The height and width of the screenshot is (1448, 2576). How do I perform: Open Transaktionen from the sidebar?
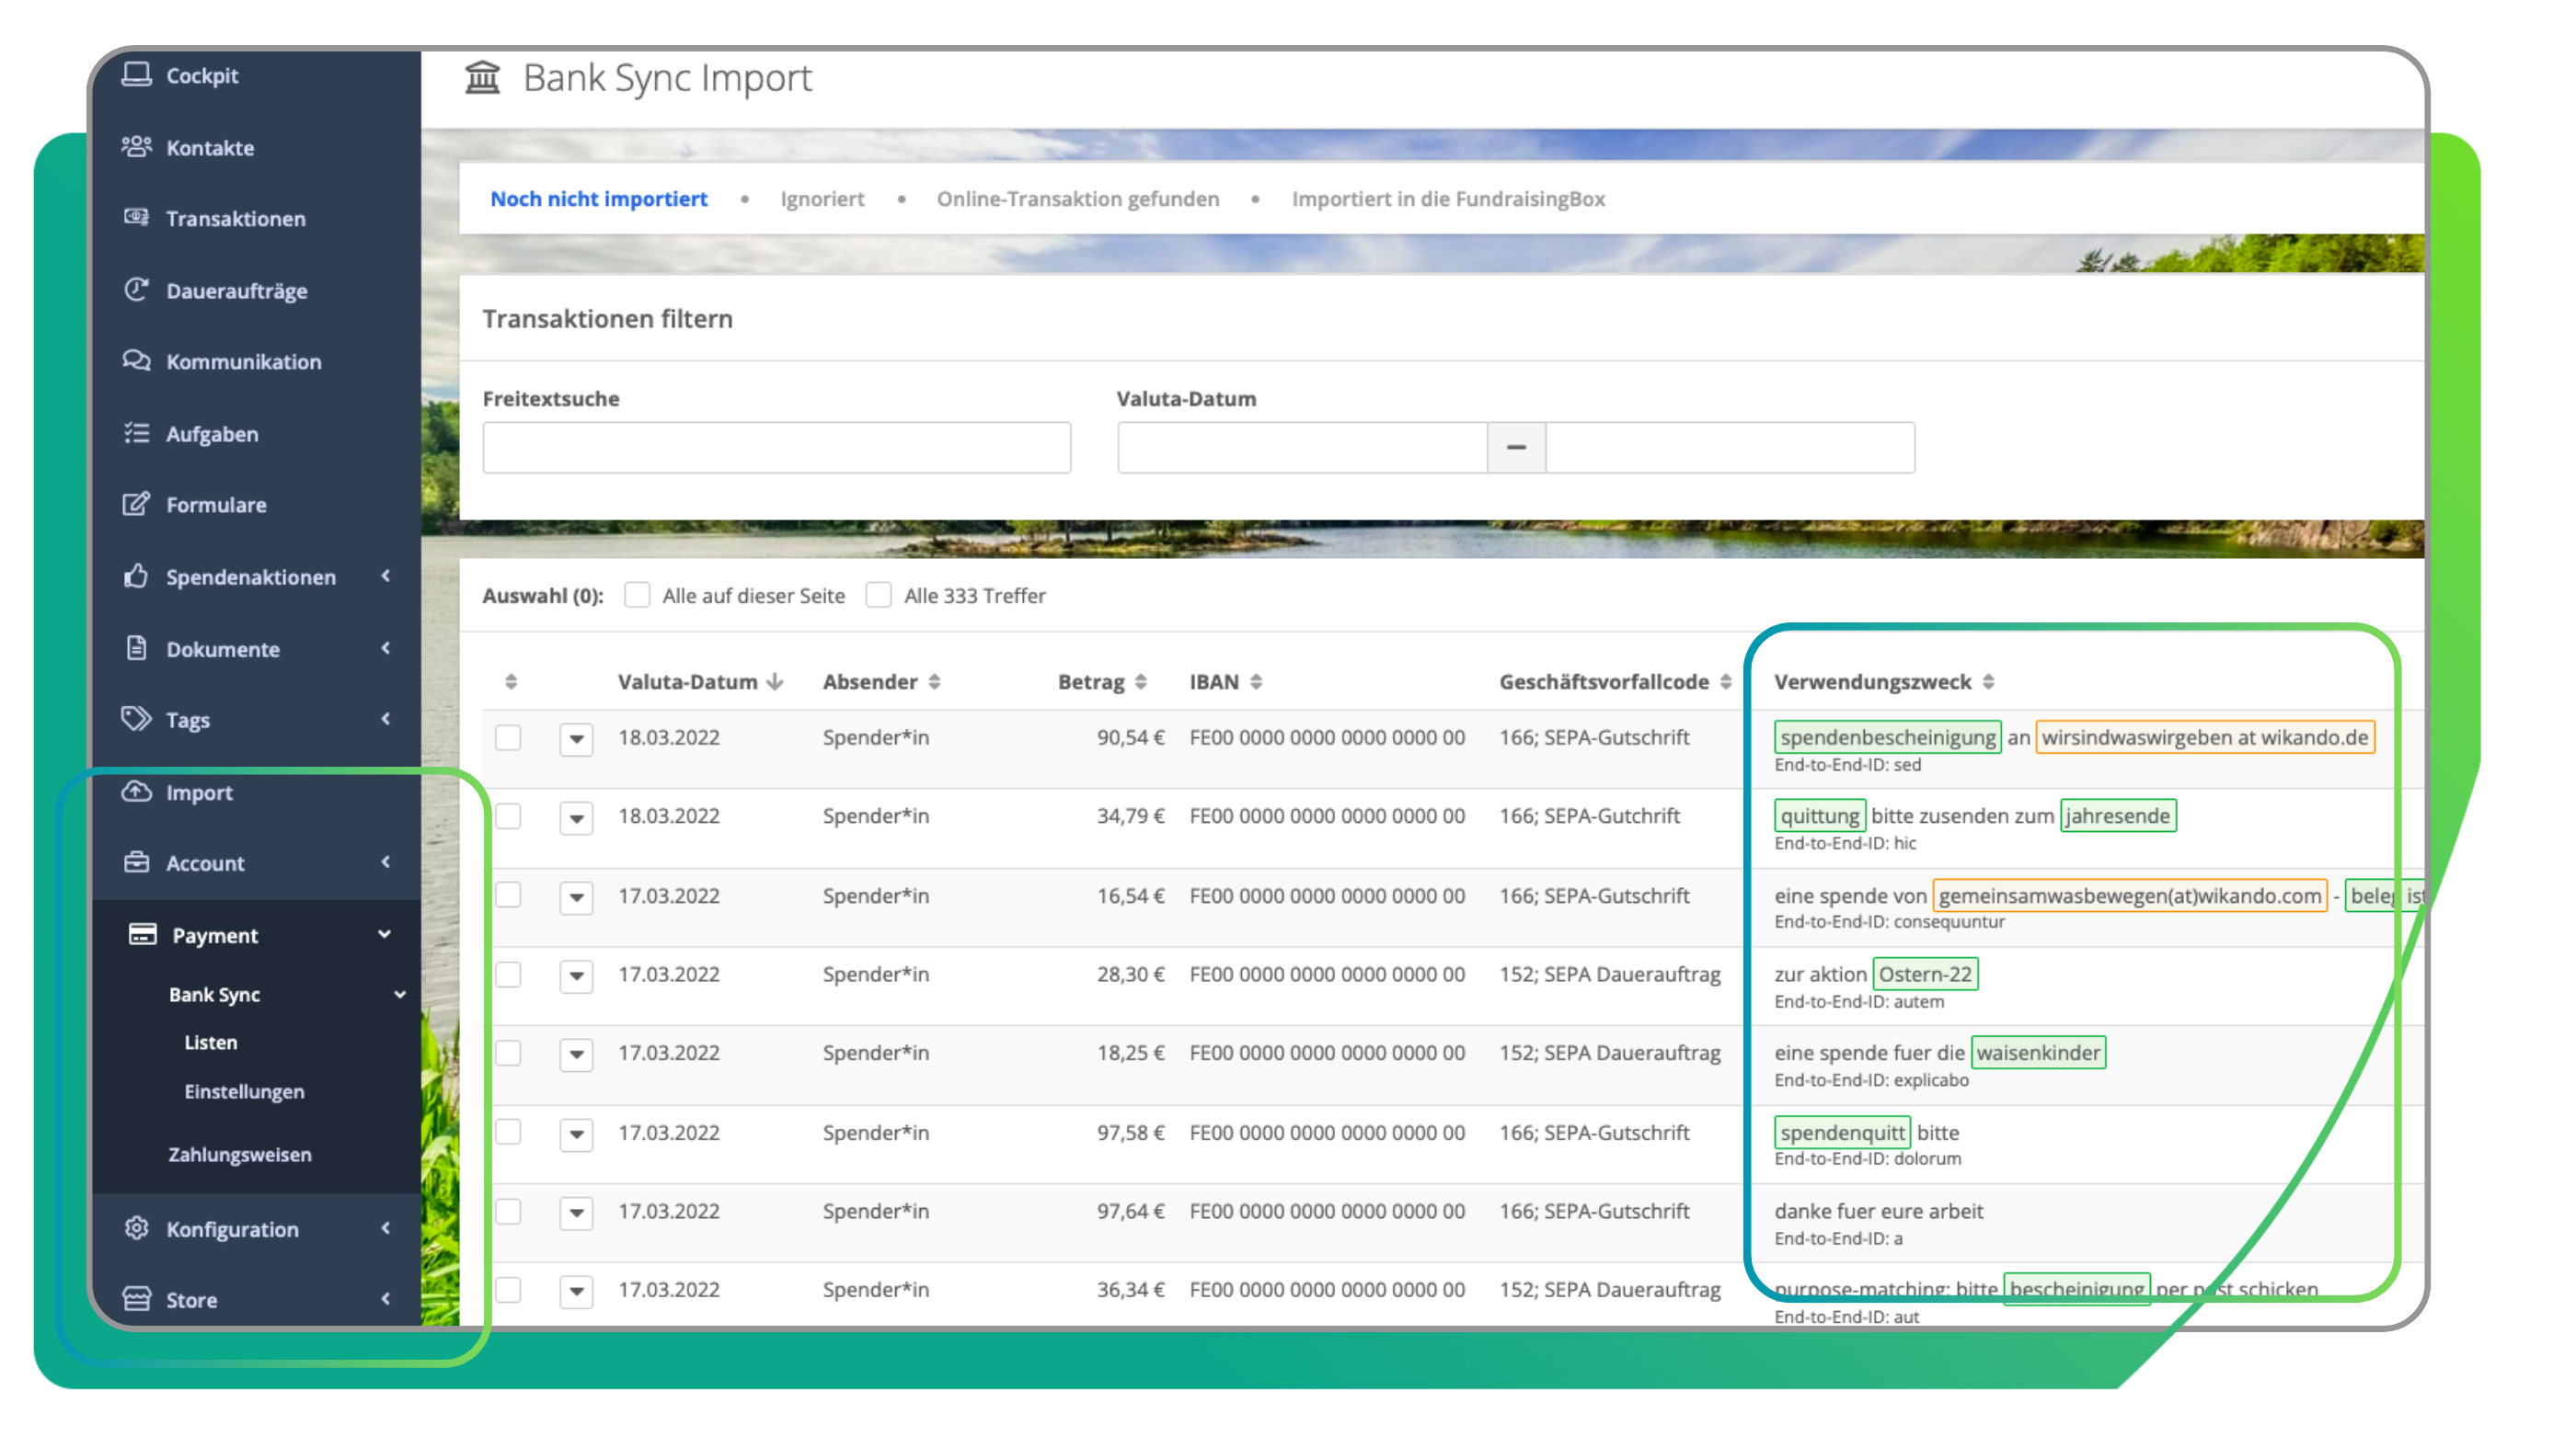(236, 219)
